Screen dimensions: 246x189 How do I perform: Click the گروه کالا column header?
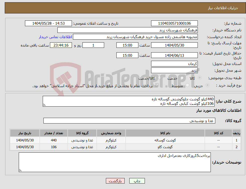(82, 133)
